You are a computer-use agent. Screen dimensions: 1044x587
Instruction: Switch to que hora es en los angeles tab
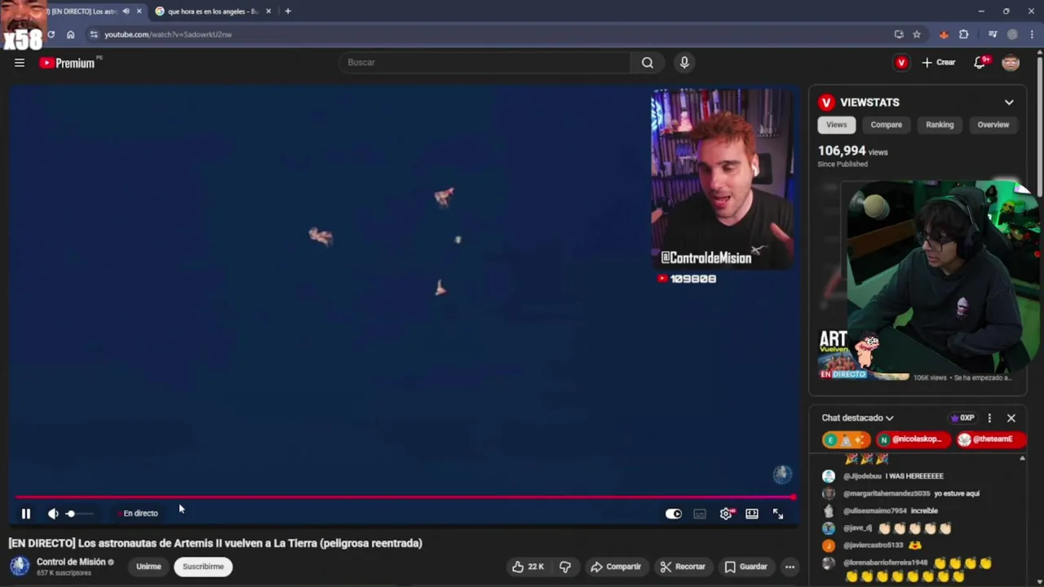coord(214,11)
